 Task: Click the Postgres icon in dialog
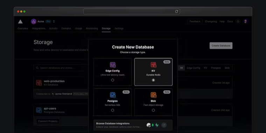[x=113, y=95]
